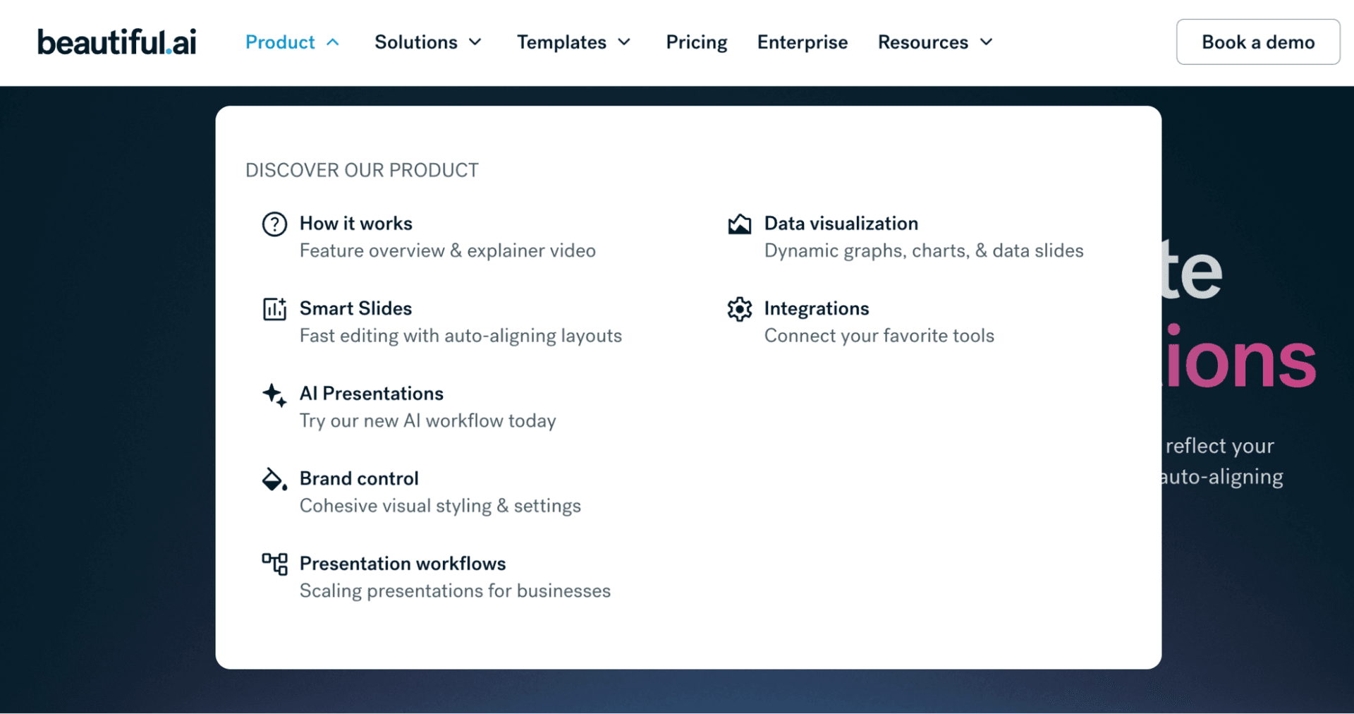
Task: Open the Solutions menu item
Action: click(x=416, y=42)
